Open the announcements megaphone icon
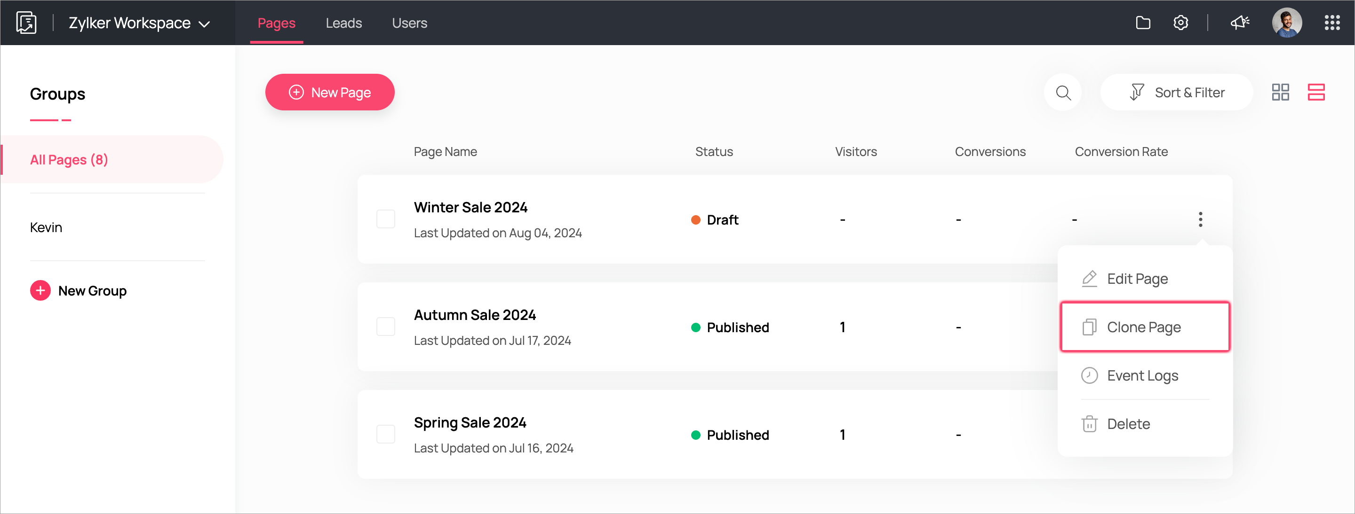1355x514 pixels. [1239, 23]
